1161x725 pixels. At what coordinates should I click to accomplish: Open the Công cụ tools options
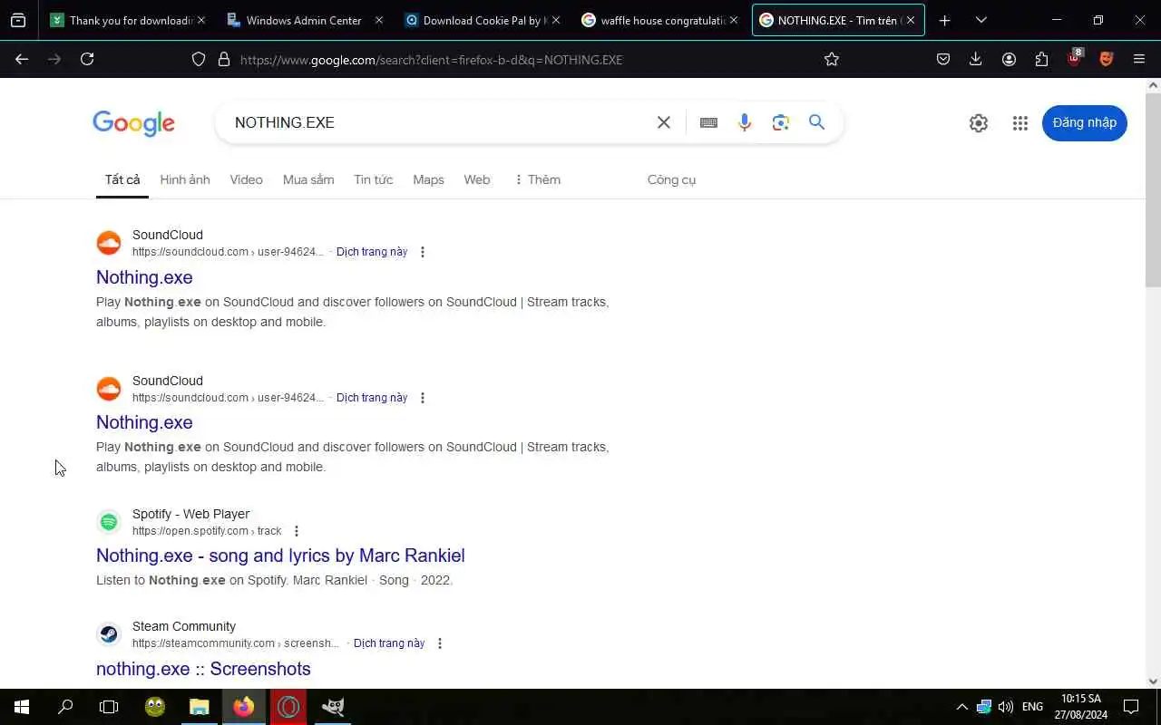pyautogui.click(x=671, y=179)
